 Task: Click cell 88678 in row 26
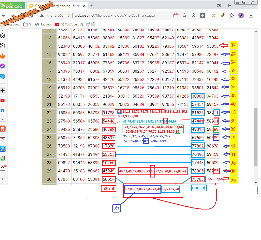pyautogui.click(x=213, y=146)
